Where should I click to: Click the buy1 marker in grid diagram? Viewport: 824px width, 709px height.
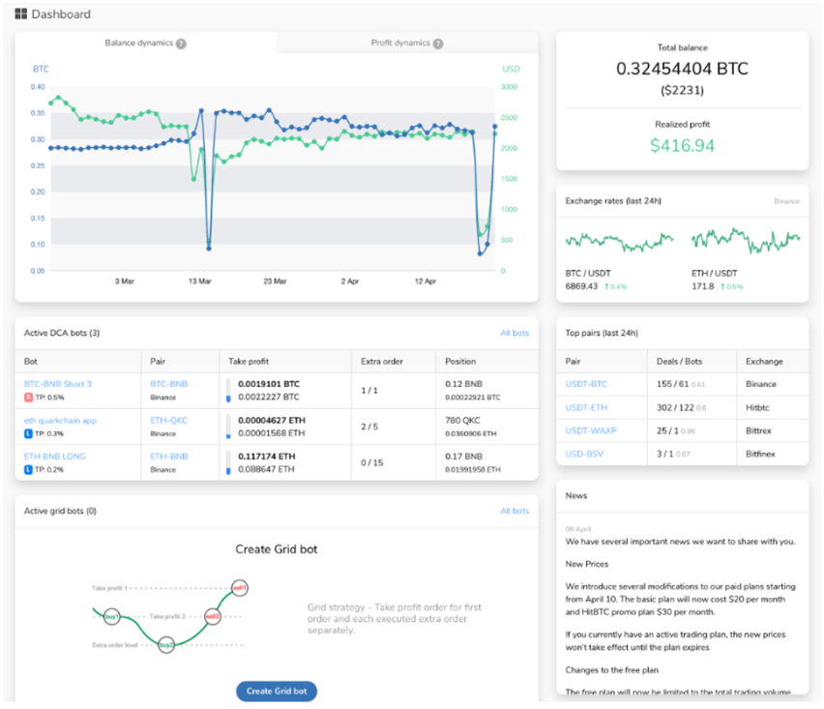coord(111,616)
